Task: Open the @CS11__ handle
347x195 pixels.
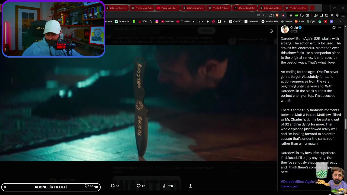Action: [296, 31]
